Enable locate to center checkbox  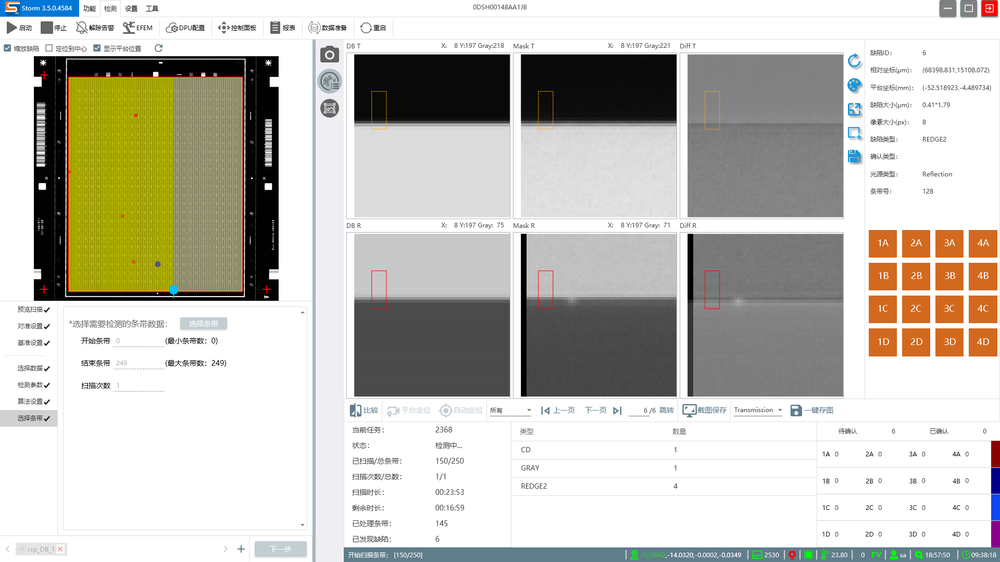(x=49, y=48)
